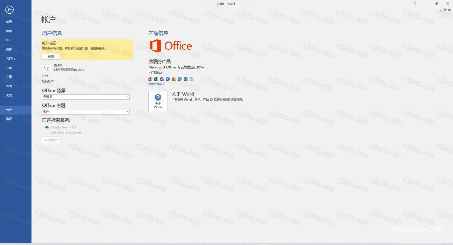Click the Outlook app icon

(168, 79)
